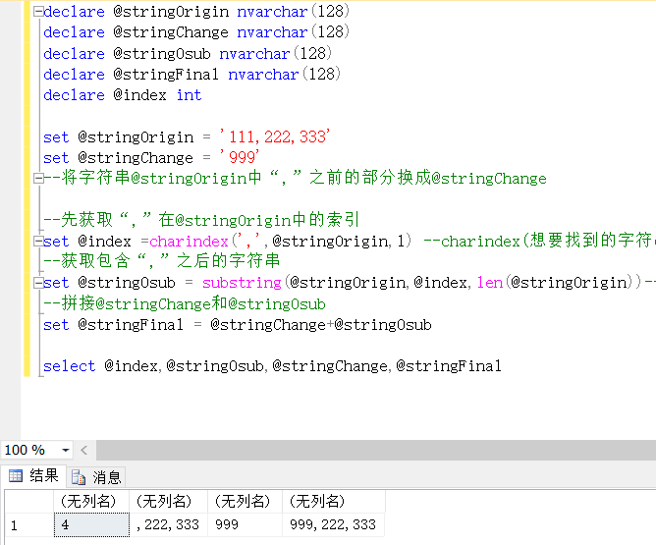Click the len function name in code
Image resolution: width=656 pixels, height=545 pixels.
(x=490, y=283)
